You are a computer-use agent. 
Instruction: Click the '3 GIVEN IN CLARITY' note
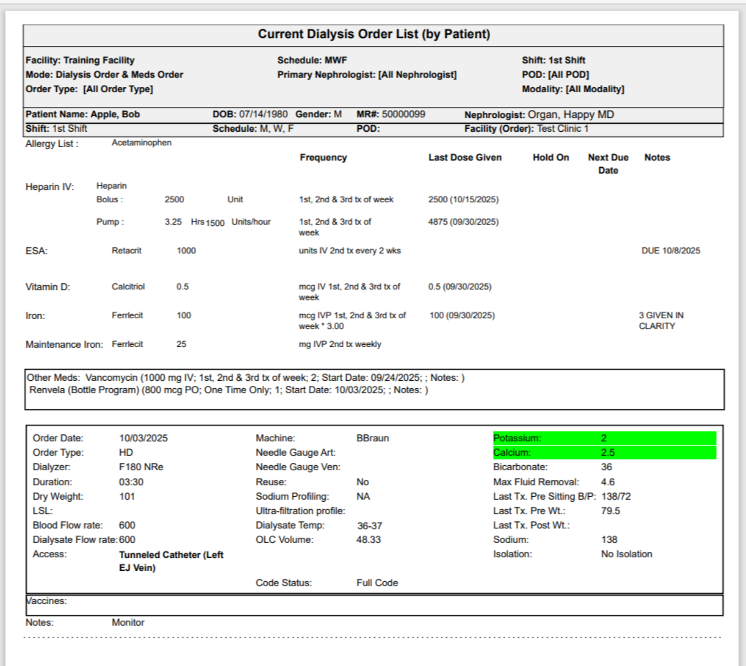(661, 321)
